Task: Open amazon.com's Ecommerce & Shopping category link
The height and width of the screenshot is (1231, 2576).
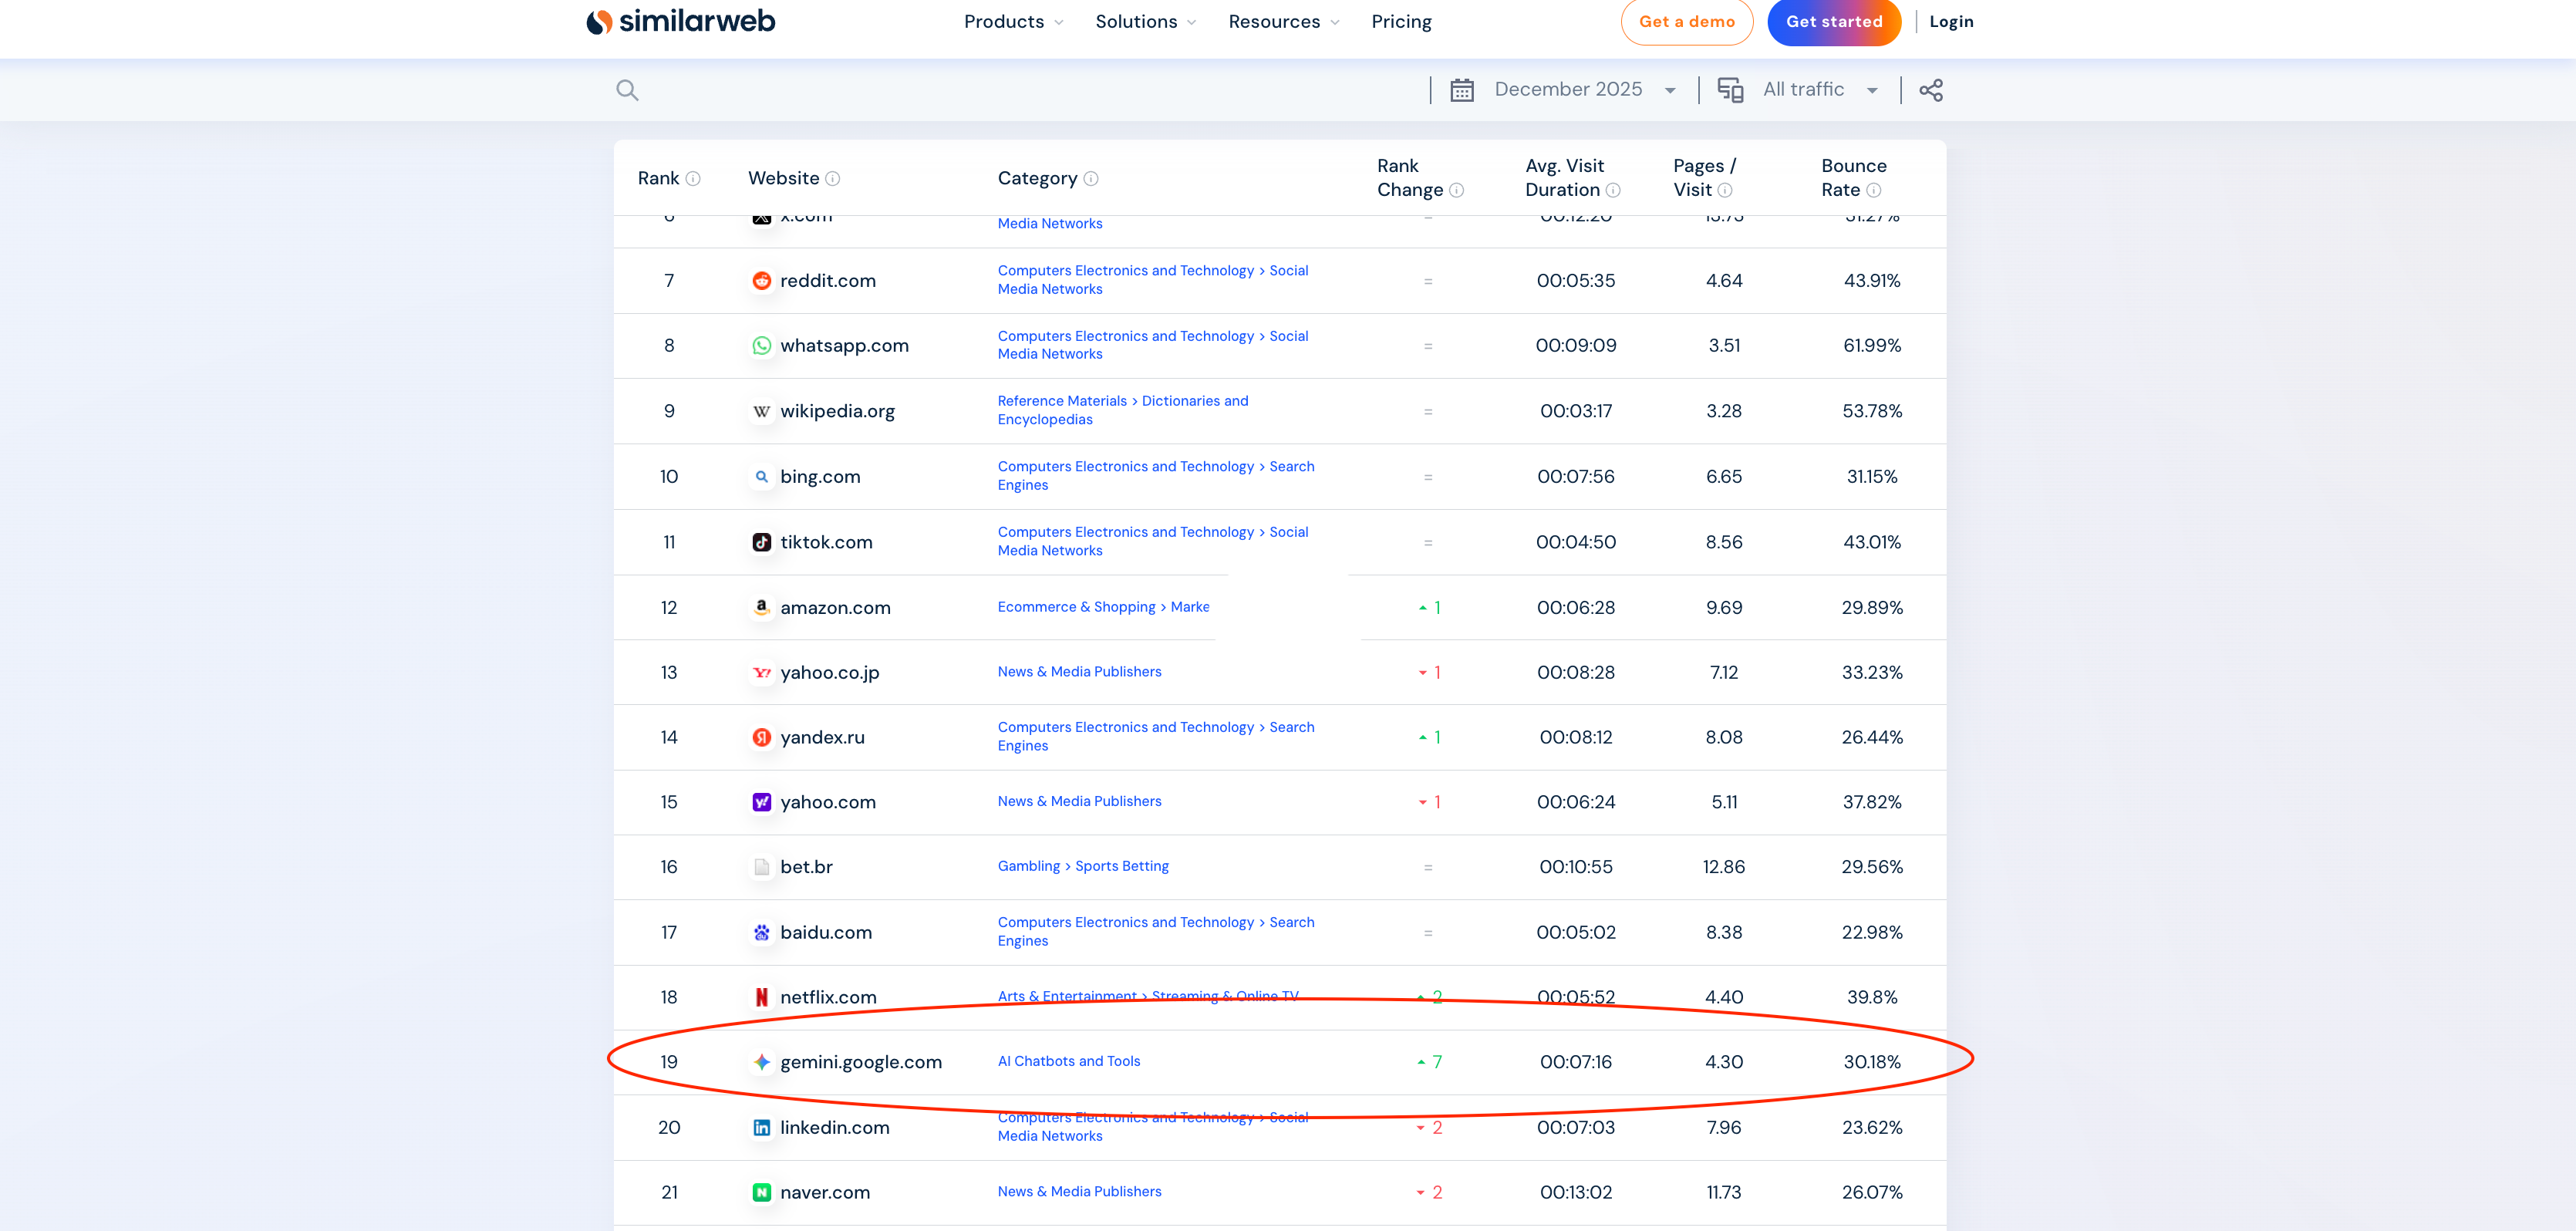Action: tap(1103, 607)
